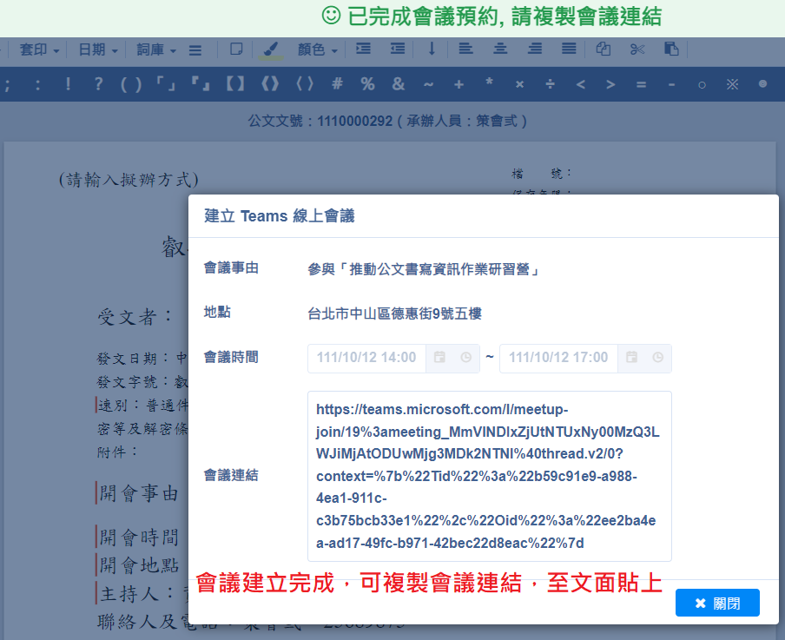This screenshot has height=640, width=785.
Task: Click the sticky note icon
Action: pos(235,49)
